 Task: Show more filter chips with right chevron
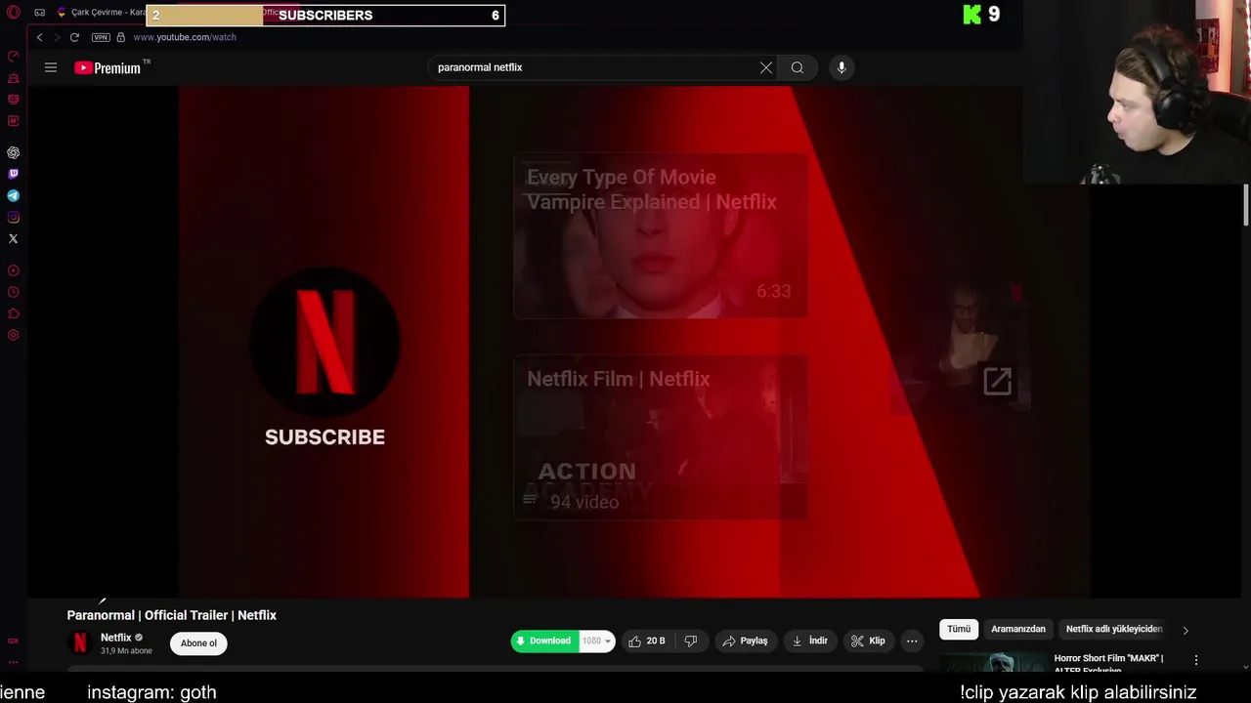pos(1186,630)
